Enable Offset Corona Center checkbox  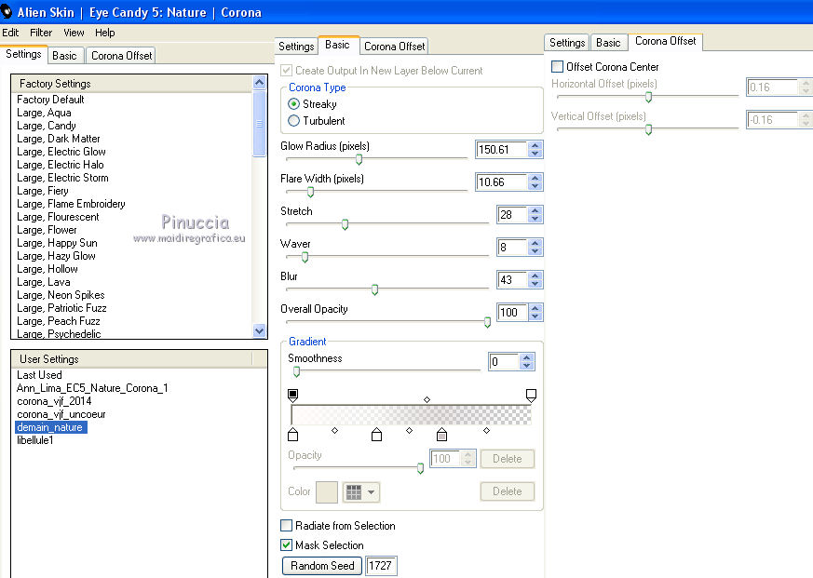pyautogui.click(x=558, y=66)
